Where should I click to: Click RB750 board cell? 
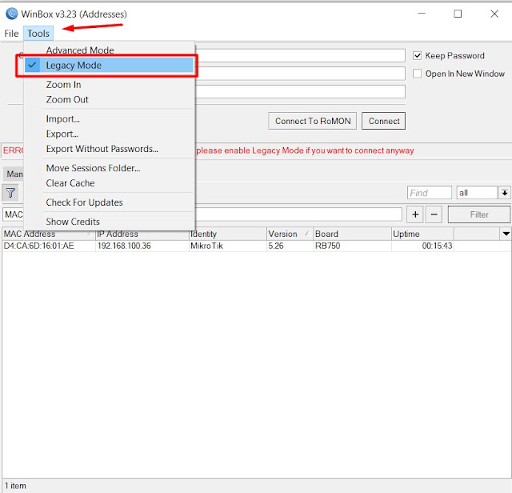tap(352, 246)
